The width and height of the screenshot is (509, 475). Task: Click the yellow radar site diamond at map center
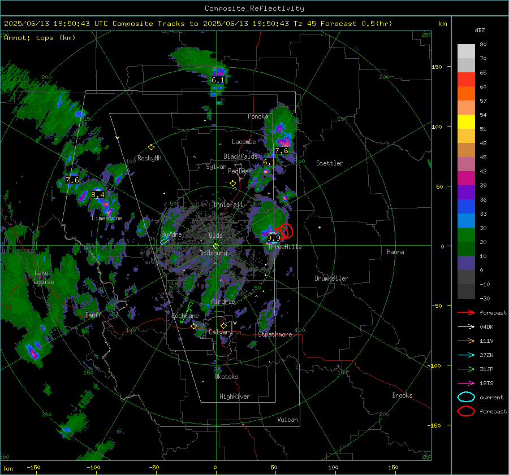point(215,246)
